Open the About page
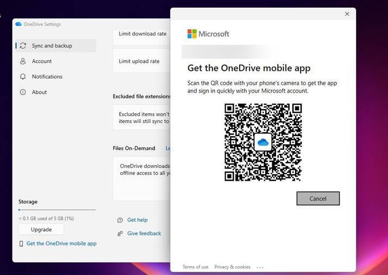 click(x=56, y=92)
